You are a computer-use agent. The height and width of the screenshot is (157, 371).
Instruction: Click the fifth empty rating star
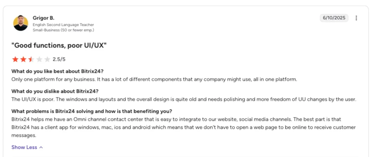[47, 59]
